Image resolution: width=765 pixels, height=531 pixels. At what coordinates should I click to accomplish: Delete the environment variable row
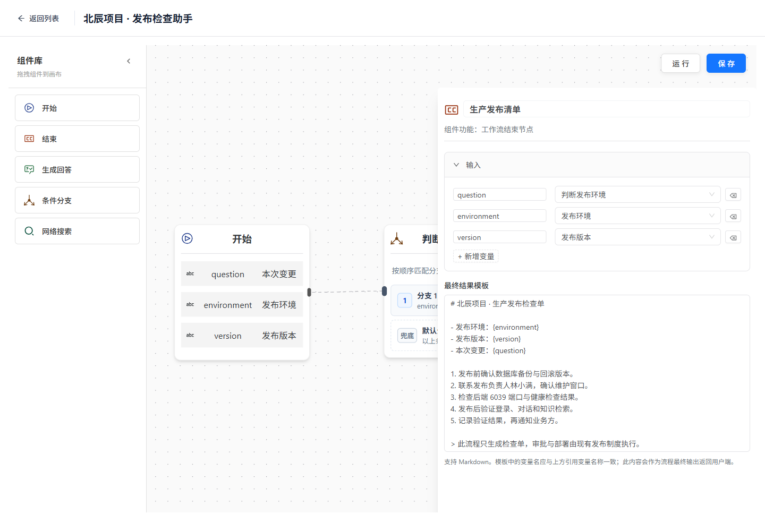click(733, 216)
